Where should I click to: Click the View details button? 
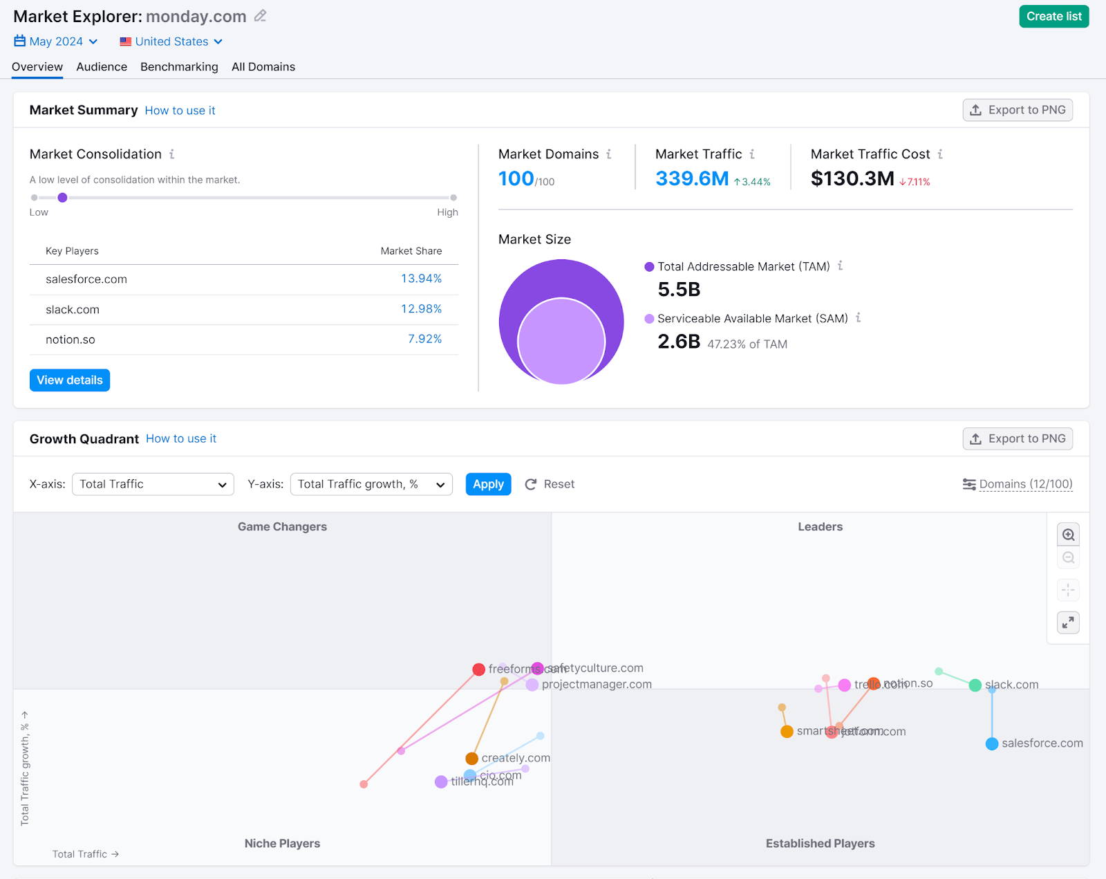click(x=69, y=380)
